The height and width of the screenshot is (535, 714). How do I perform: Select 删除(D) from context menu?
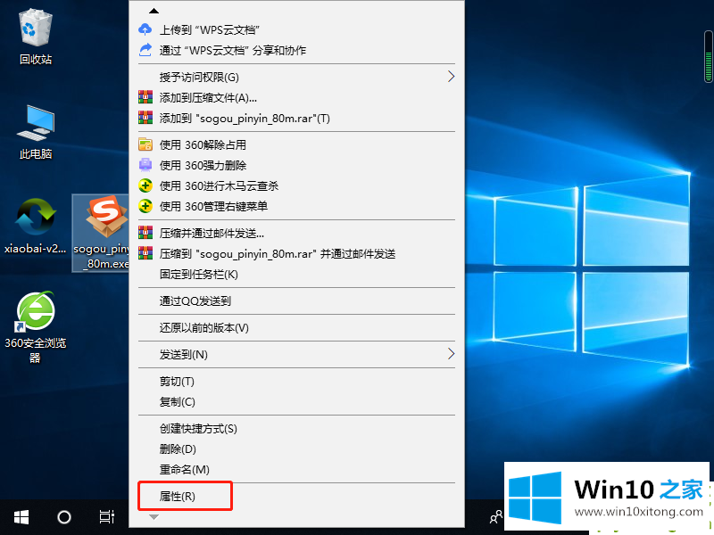tap(297, 449)
